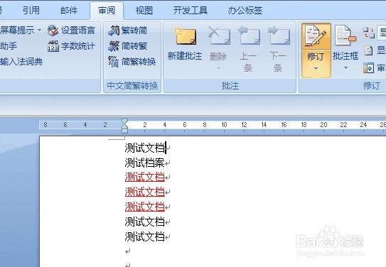Switch to the 开发工具 tab

click(191, 11)
